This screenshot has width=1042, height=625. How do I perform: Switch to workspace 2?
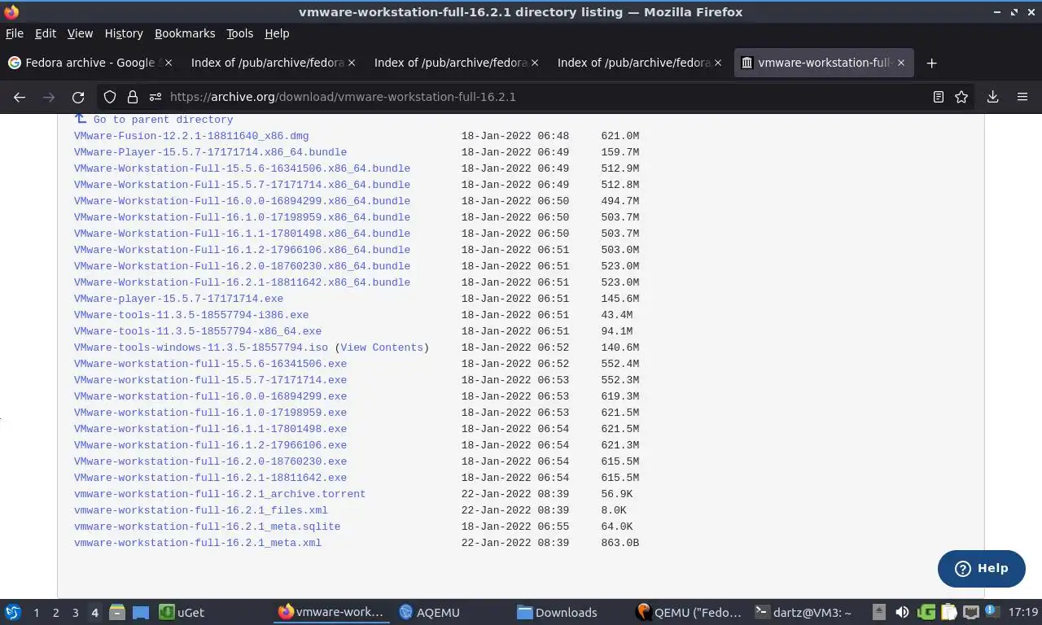(x=55, y=612)
